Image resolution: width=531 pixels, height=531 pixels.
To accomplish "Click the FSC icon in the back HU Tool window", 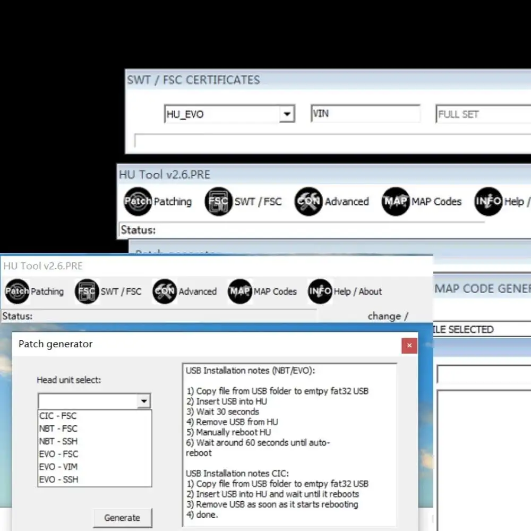I will click(218, 201).
